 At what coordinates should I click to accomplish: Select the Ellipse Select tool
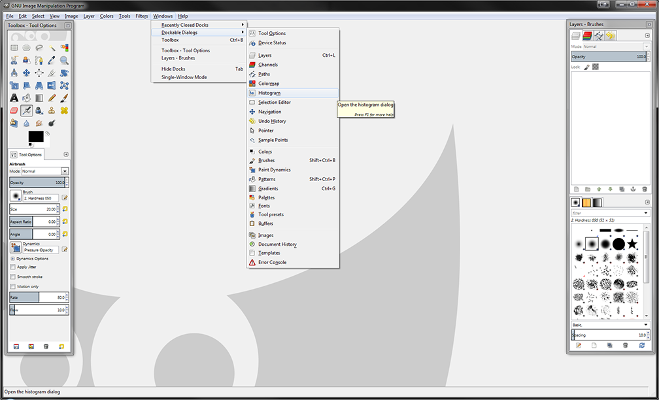tap(26, 48)
